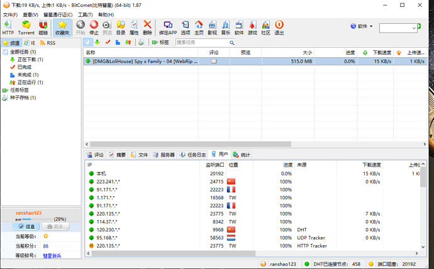Screen dimensions: 434x269
Task: Toggle the Favorites (收藏夹) toolbar button
Action: pos(62,28)
